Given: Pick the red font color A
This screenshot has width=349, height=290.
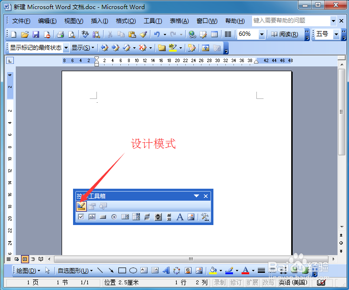Looking at the screenshot, I should pos(245,270).
